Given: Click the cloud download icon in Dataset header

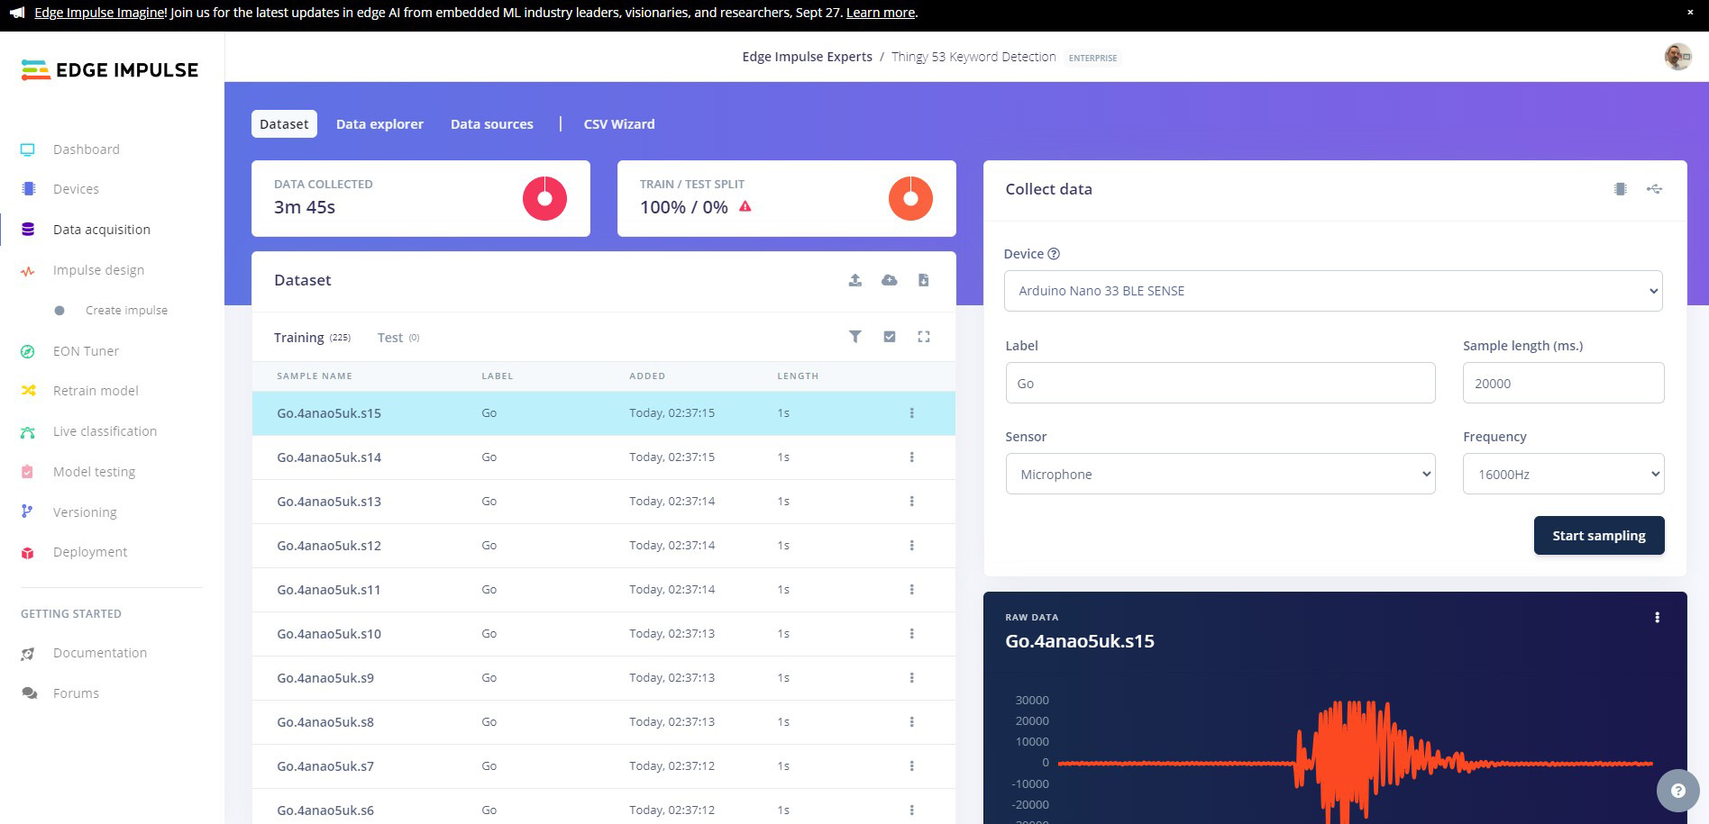Looking at the screenshot, I should [x=890, y=280].
